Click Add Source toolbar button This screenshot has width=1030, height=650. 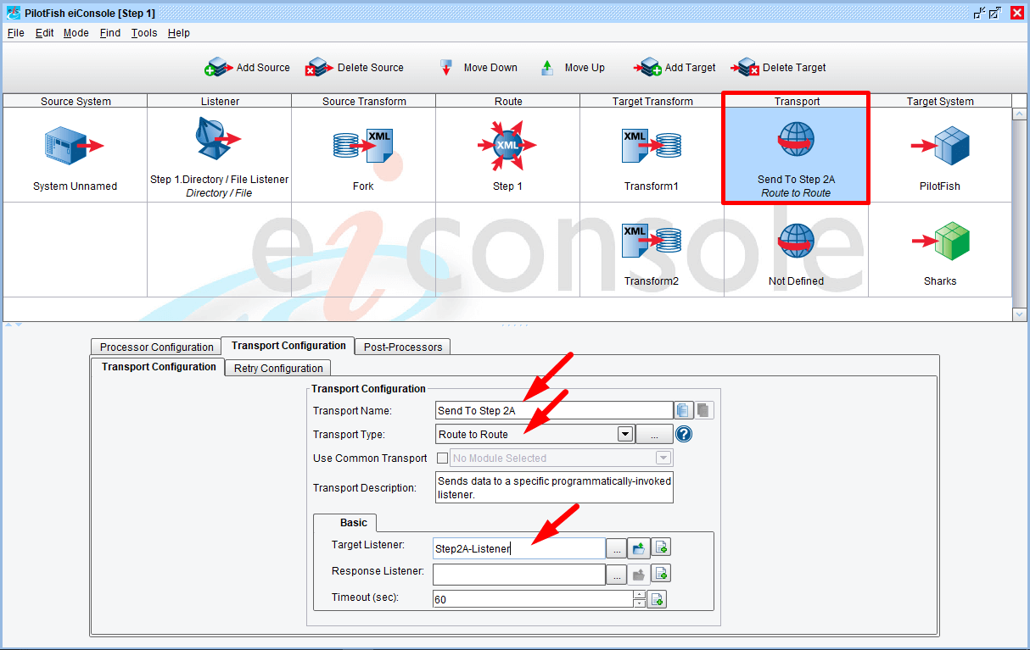point(247,68)
